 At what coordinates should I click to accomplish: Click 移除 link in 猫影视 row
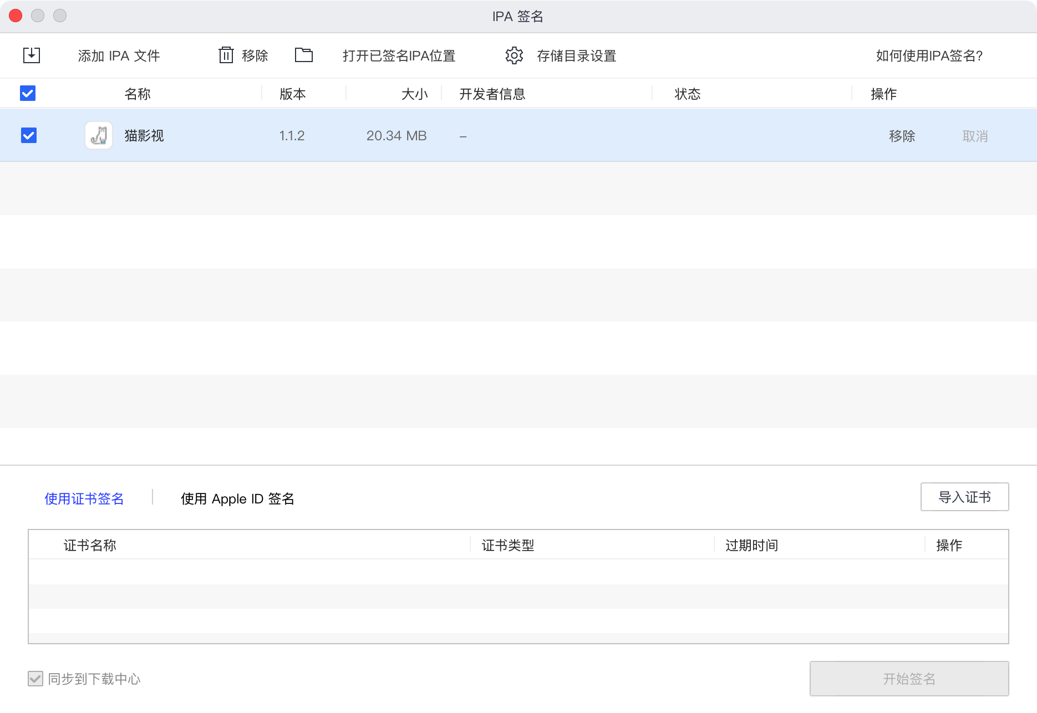[x=902, y=136]
